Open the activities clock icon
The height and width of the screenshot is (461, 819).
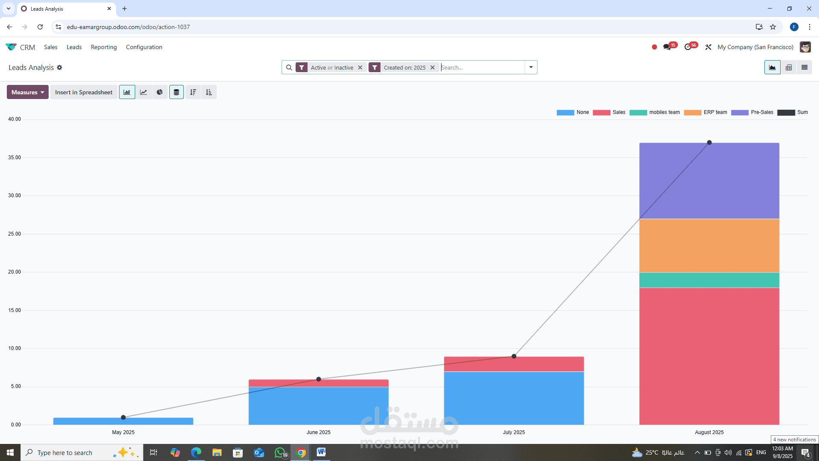(x=688, y=47)
